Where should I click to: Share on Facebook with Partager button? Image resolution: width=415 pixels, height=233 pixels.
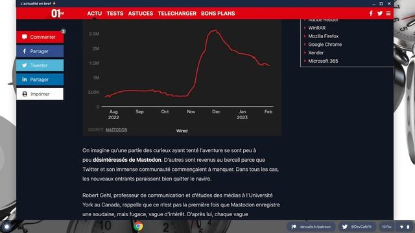point(40,51)
